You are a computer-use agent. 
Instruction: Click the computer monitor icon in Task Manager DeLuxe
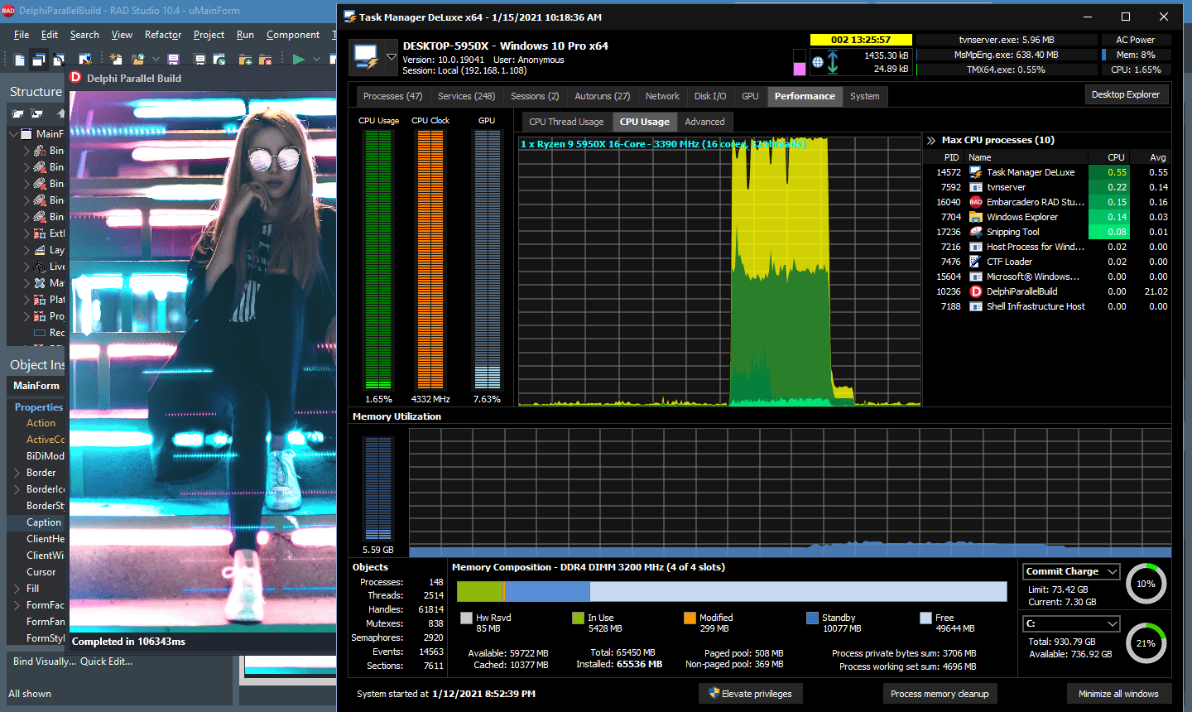click(366, 56)
